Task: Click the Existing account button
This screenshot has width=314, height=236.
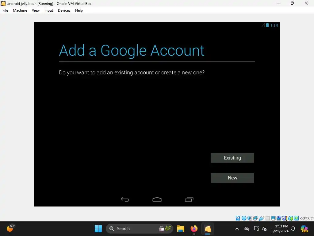Action: click(232, 158)
